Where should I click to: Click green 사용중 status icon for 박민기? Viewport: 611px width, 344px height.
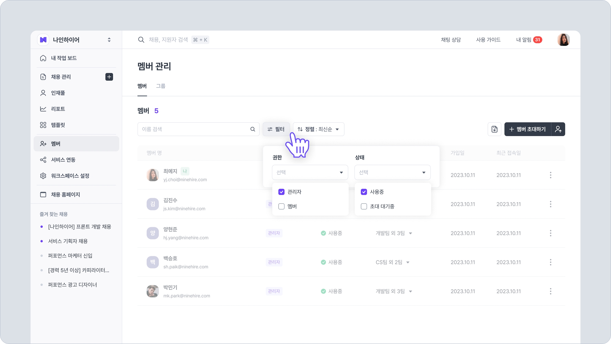[323, 291]
